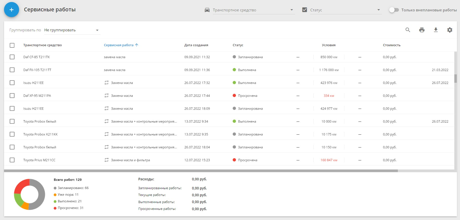Check the Daf XF-95 M211PA row checkbox
This screenshot has width=460, height=220.
[x=12, y=95]
